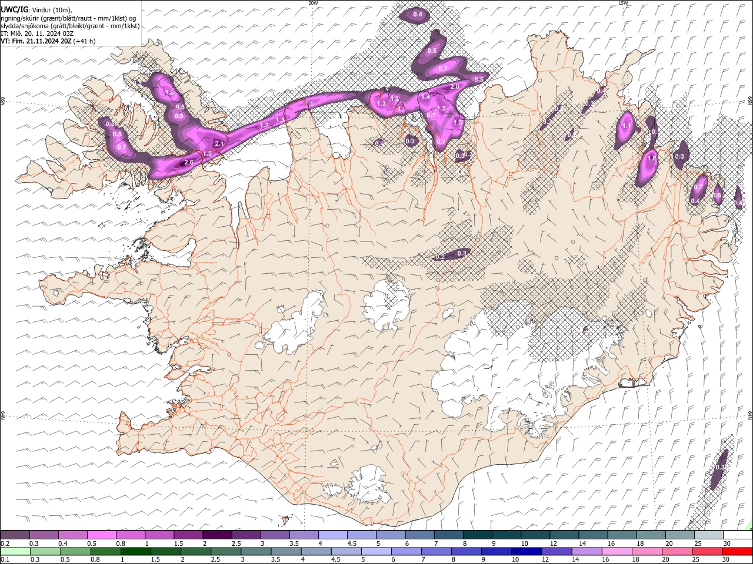Click top legend swatch between 6 and 7

419,535
